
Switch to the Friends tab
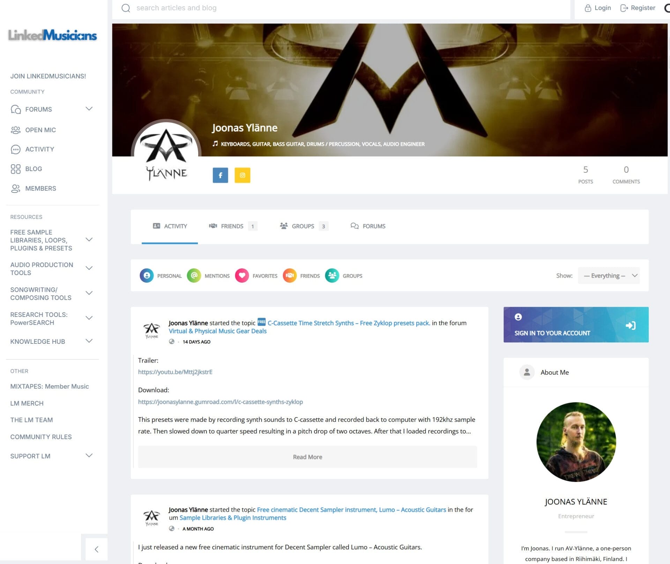(232, 226)
